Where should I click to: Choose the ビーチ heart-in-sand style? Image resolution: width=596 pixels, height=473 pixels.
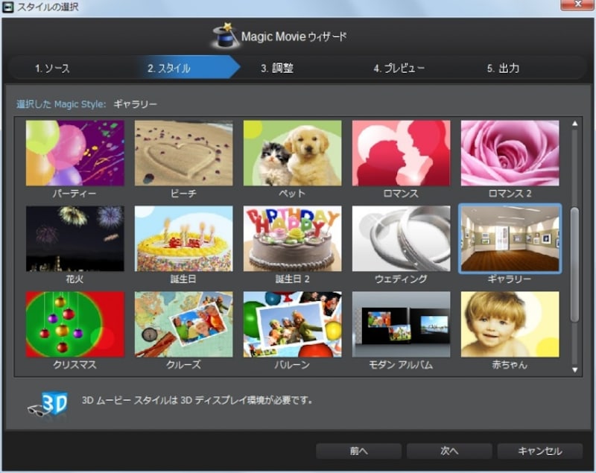click(x=183, y=153)
